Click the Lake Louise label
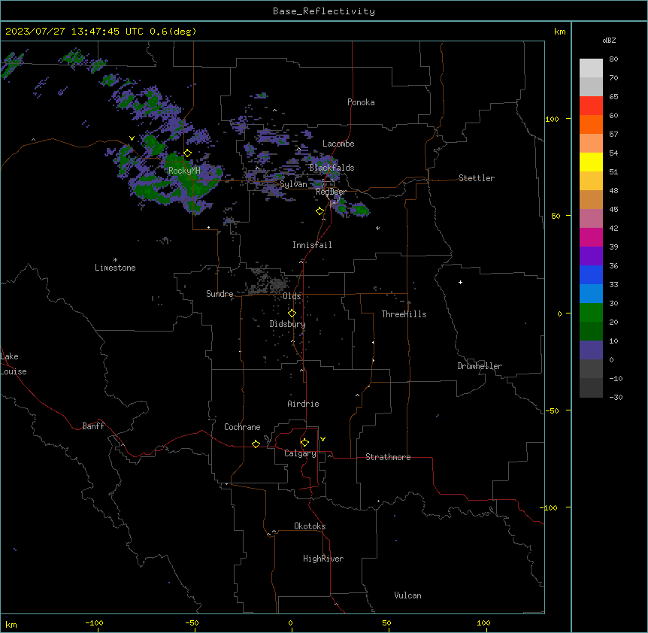Image resolution: width=648 pixels, height=633 pixels. pyautogui.click(x=14, y=364)
